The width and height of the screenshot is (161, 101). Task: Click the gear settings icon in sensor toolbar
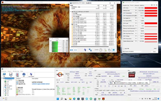[x=109, y=50]
